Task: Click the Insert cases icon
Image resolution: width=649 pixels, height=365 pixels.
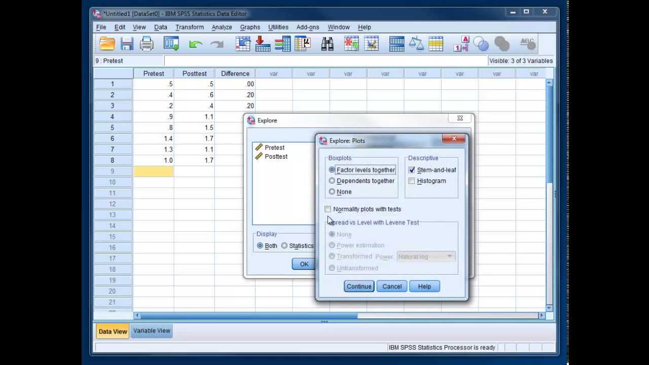Action: pyautogui.click(x=351, y=44)
